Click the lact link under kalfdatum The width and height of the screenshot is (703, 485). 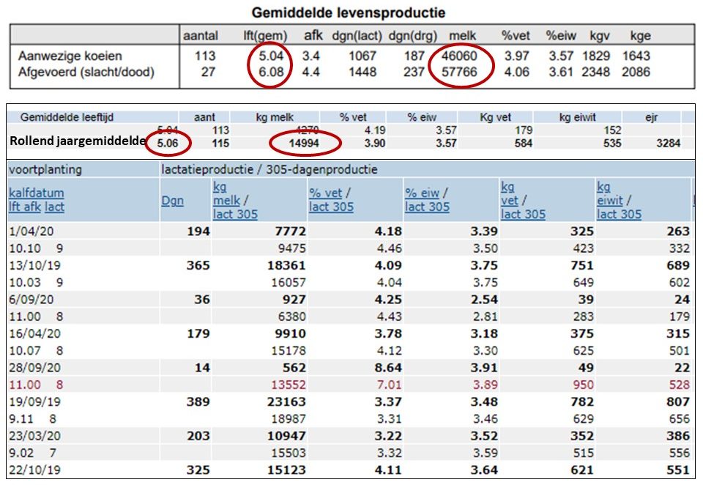click(x=55, y=207)
